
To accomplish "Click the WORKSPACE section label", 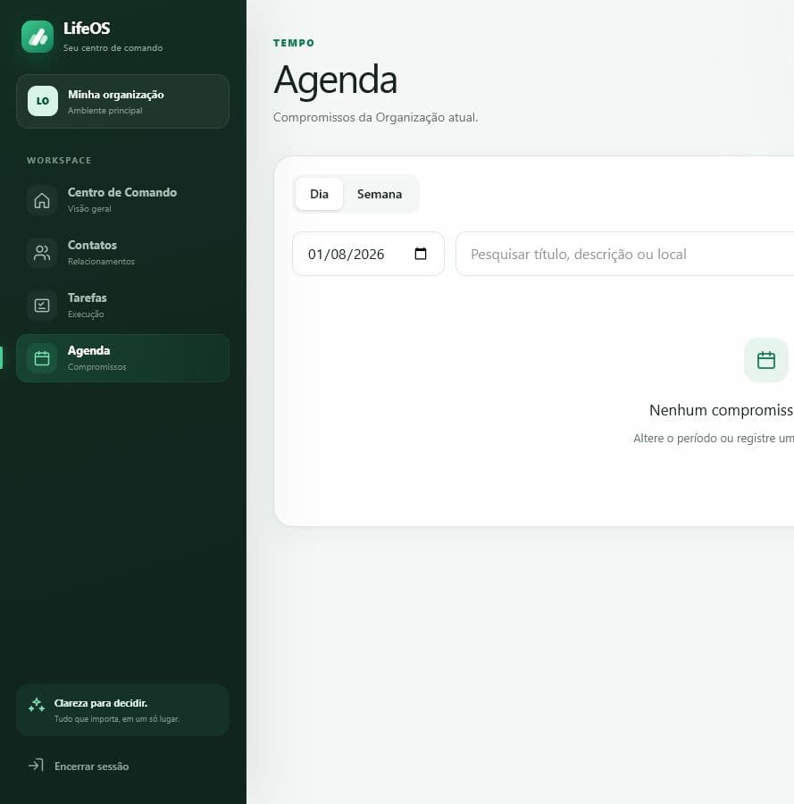I will click(59, 161).
